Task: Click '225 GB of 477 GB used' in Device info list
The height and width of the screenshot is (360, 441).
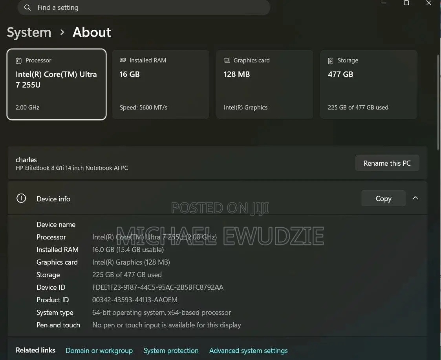Action: [x=127, y=275]
